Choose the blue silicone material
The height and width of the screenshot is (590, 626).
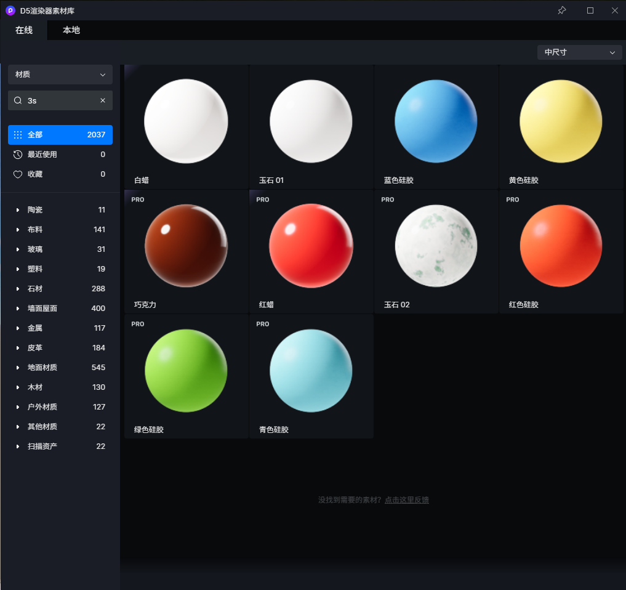436,121
